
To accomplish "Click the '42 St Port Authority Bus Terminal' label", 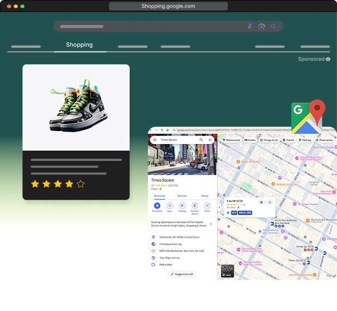I will coord(285,222).
